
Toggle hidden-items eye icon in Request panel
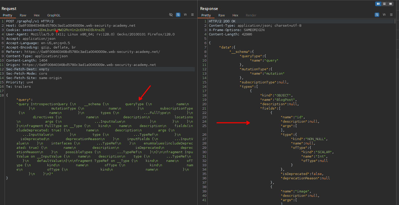point(171,15)
